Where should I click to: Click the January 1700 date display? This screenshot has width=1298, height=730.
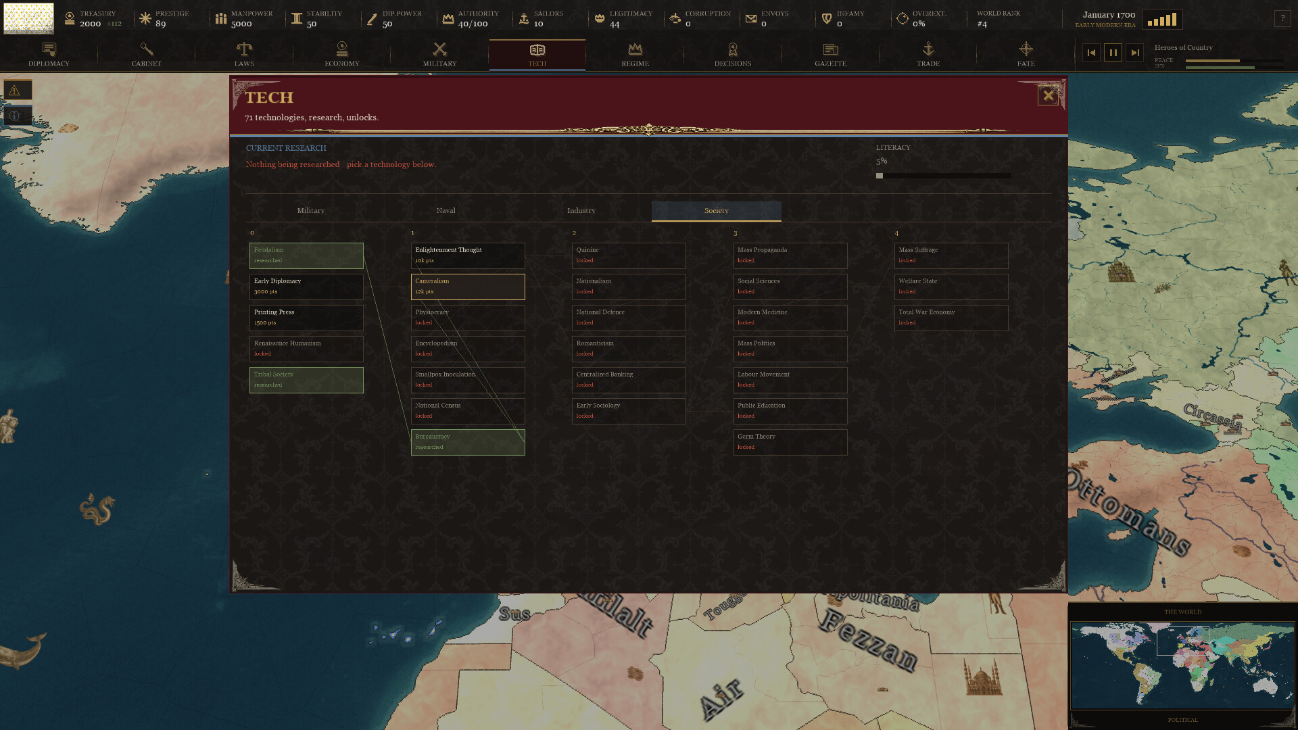tap(1109, 15)
